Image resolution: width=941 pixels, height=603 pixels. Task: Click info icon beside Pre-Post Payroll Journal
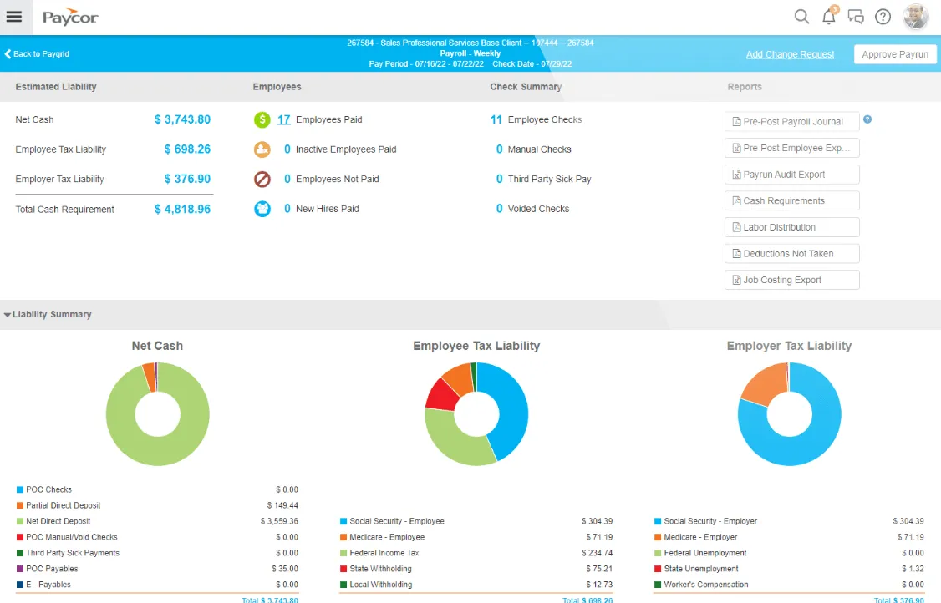click(x=867, y=119)
